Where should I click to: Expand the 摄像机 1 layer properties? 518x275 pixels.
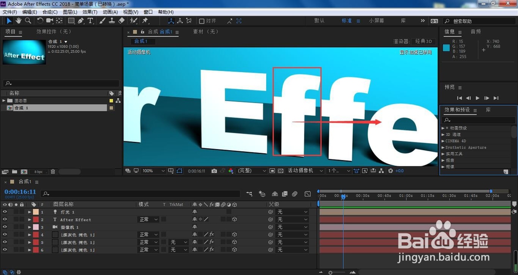click(x=30, y=227)
